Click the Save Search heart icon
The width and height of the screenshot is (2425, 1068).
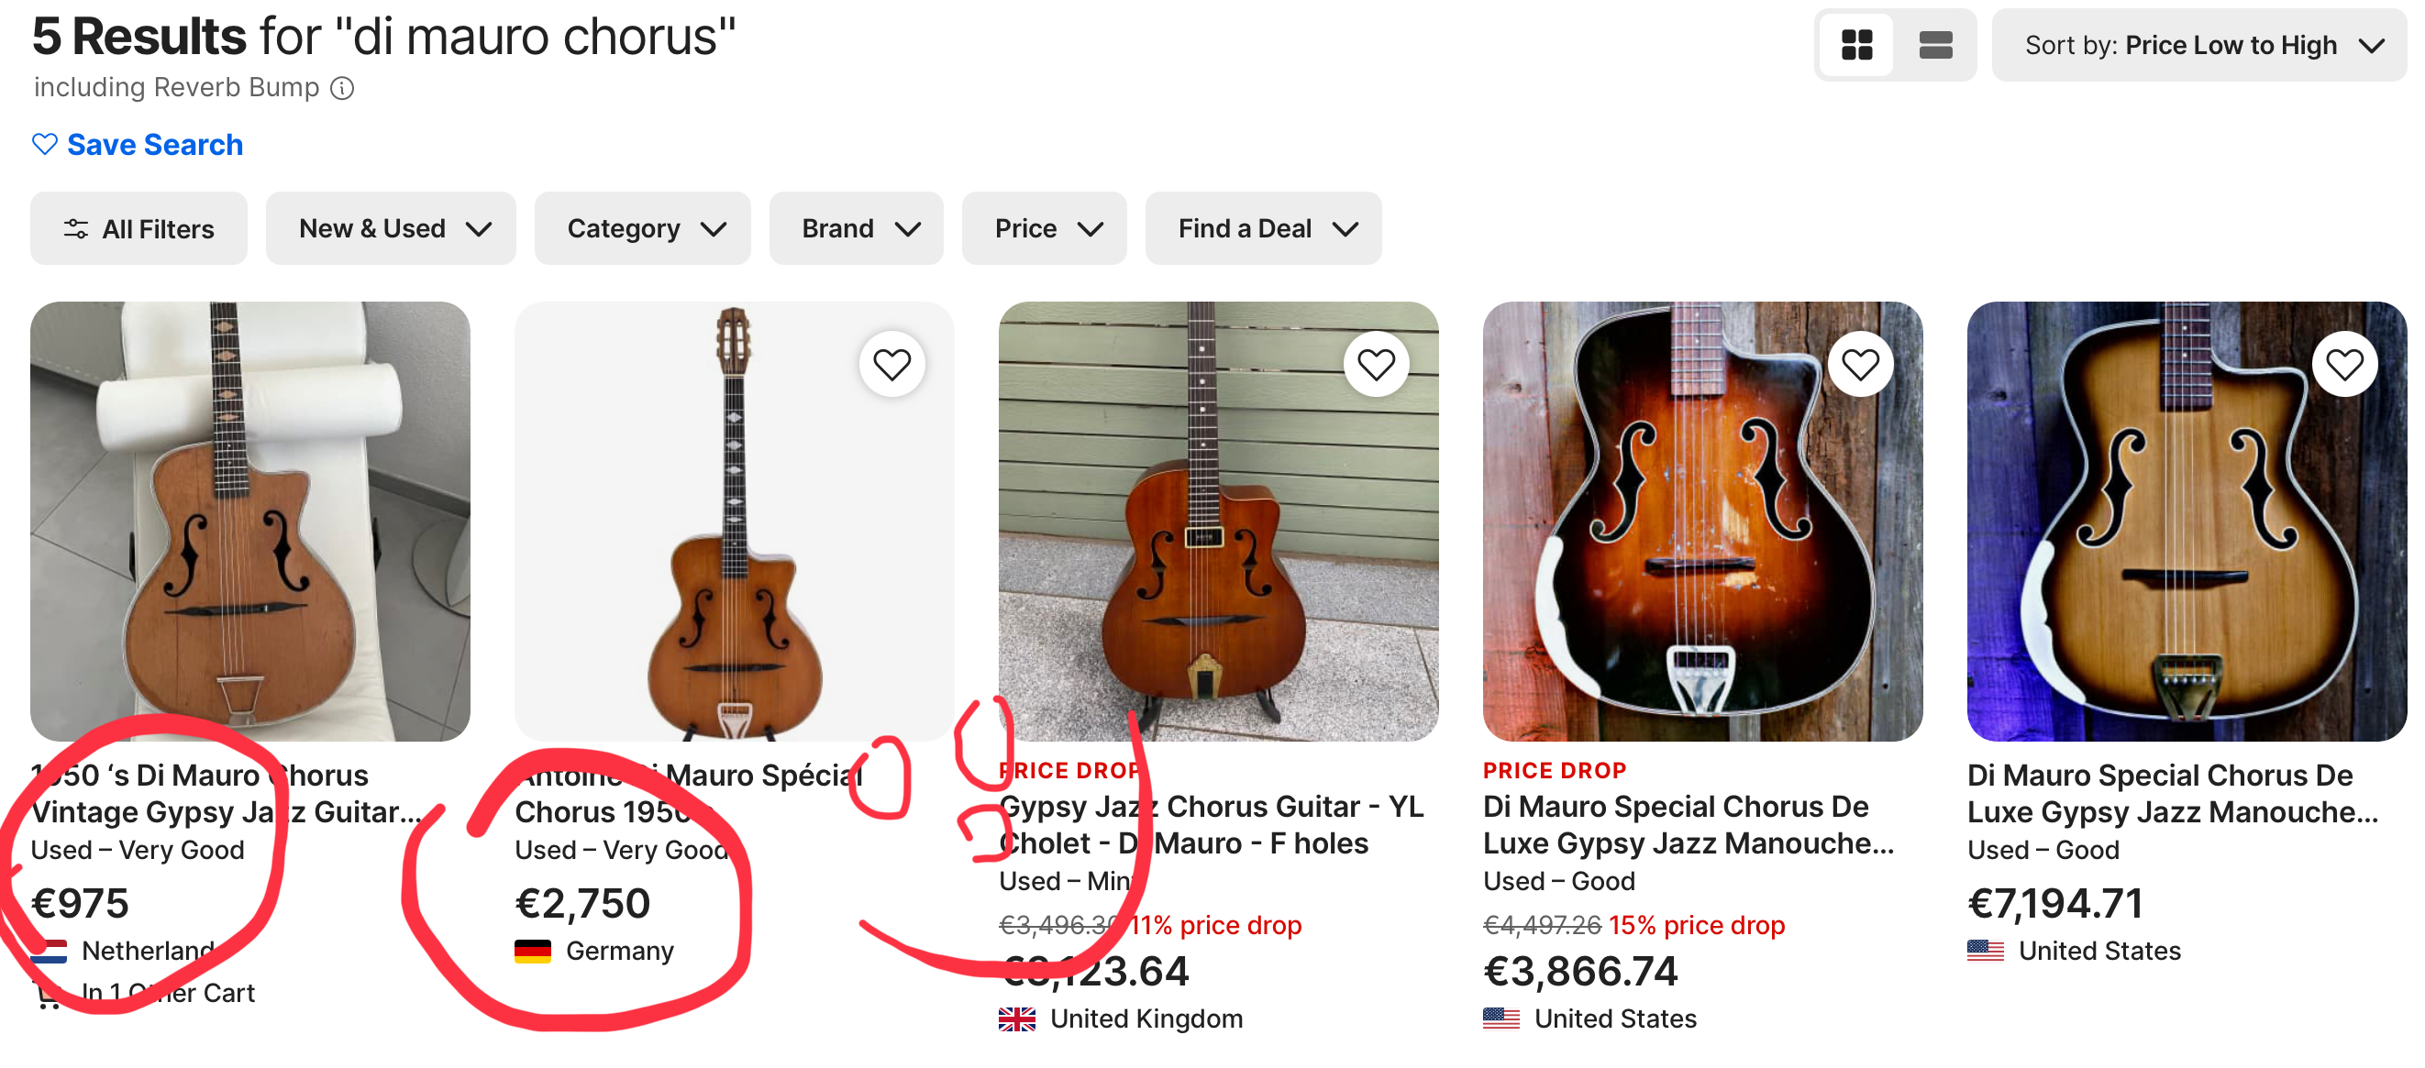44,144
